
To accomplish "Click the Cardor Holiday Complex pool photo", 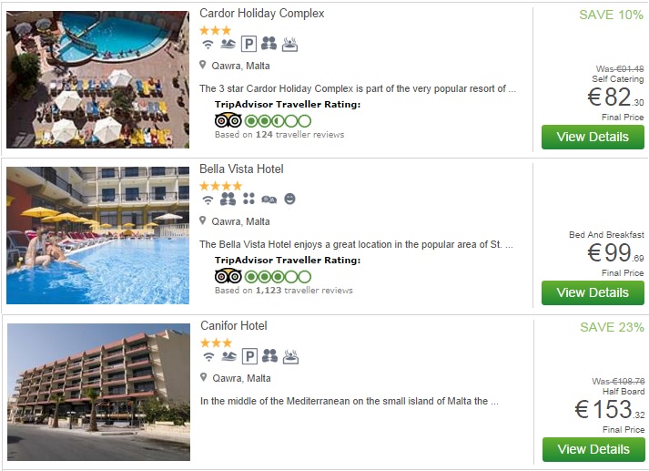I will point(98,78).
